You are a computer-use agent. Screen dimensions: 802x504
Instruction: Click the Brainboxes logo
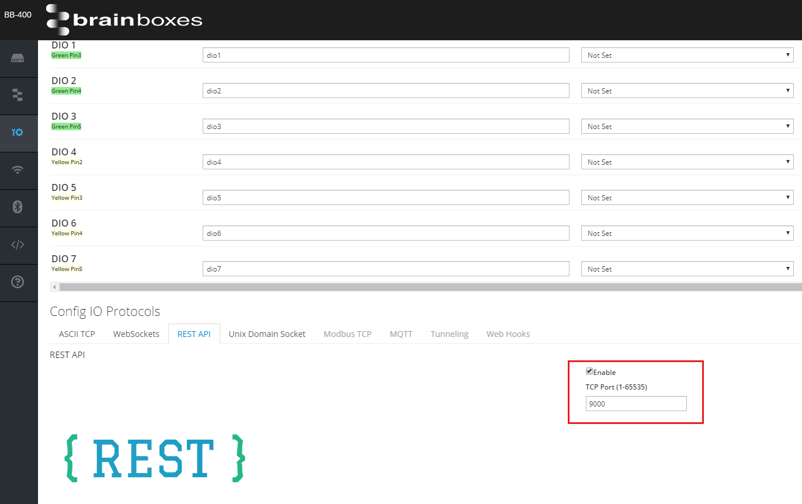tap(124, 20)
